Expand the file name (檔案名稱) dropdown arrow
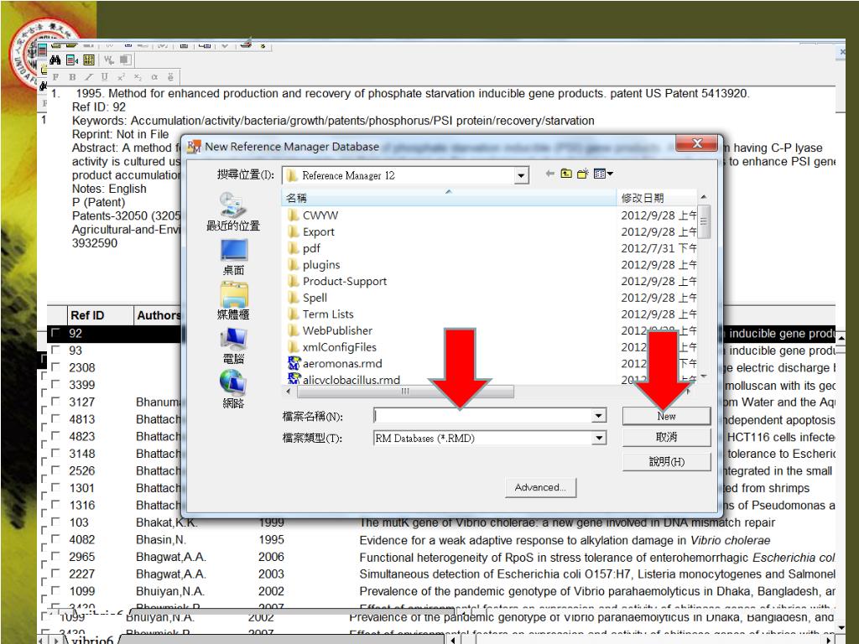The image size is (859, 644). pos(599,416)
